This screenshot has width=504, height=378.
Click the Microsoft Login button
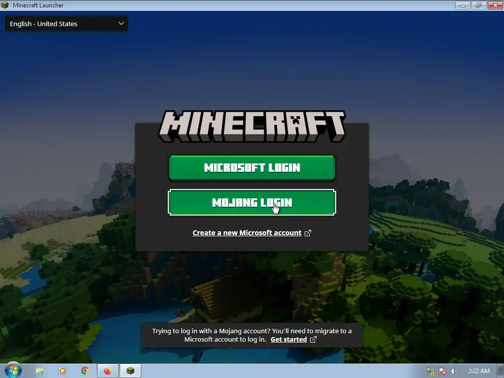pyautogui.click(x=252, y=167)
